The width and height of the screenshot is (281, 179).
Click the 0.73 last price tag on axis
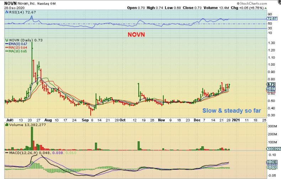point(271,85)
